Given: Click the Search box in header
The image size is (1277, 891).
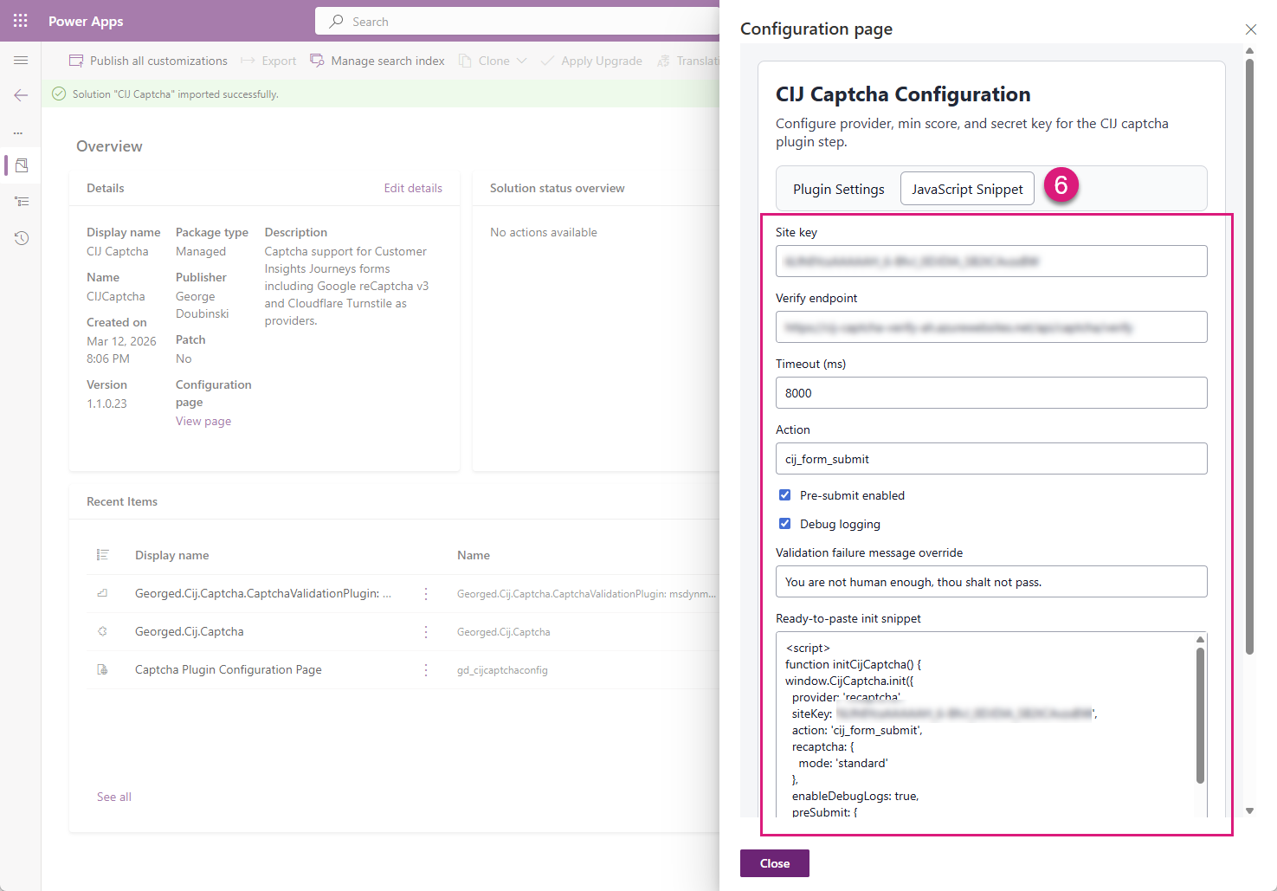Looking at the screenshot, I should pos(518,21).
